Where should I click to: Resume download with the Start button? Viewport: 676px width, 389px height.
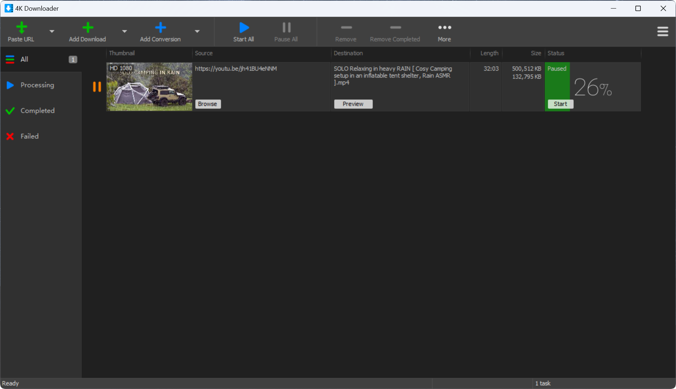pyautogui.click(x=560, y=104)
